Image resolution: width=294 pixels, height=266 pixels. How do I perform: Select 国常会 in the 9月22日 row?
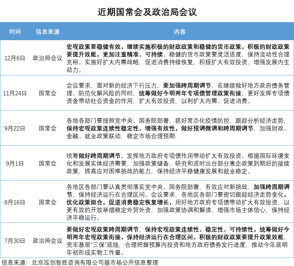pos(48,128)
